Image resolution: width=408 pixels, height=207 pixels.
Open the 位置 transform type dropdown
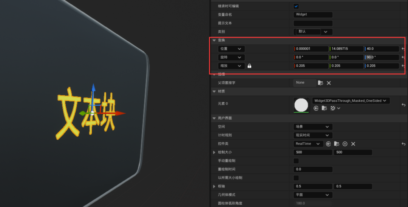coord(231,49)
